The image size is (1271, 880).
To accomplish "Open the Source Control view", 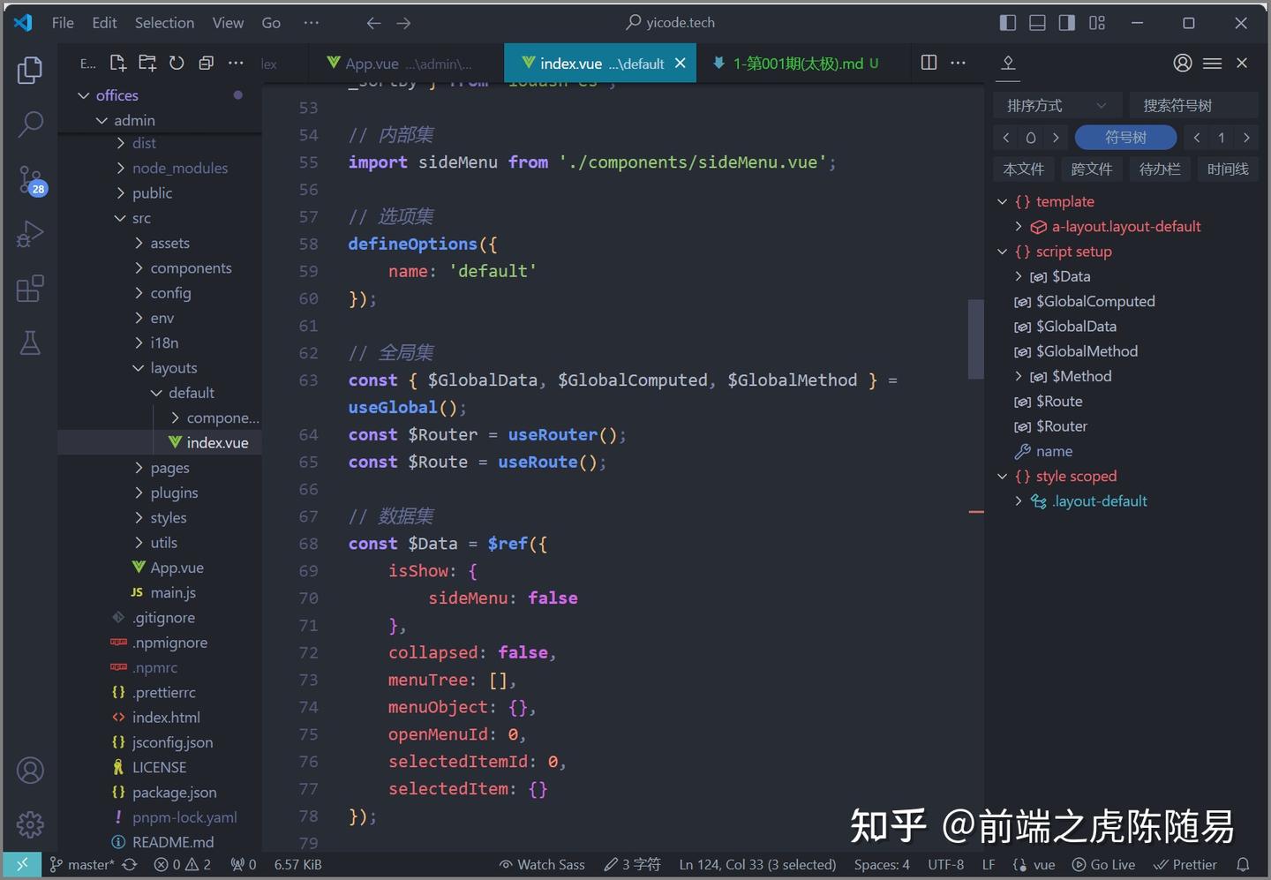I will pos(29,179).
